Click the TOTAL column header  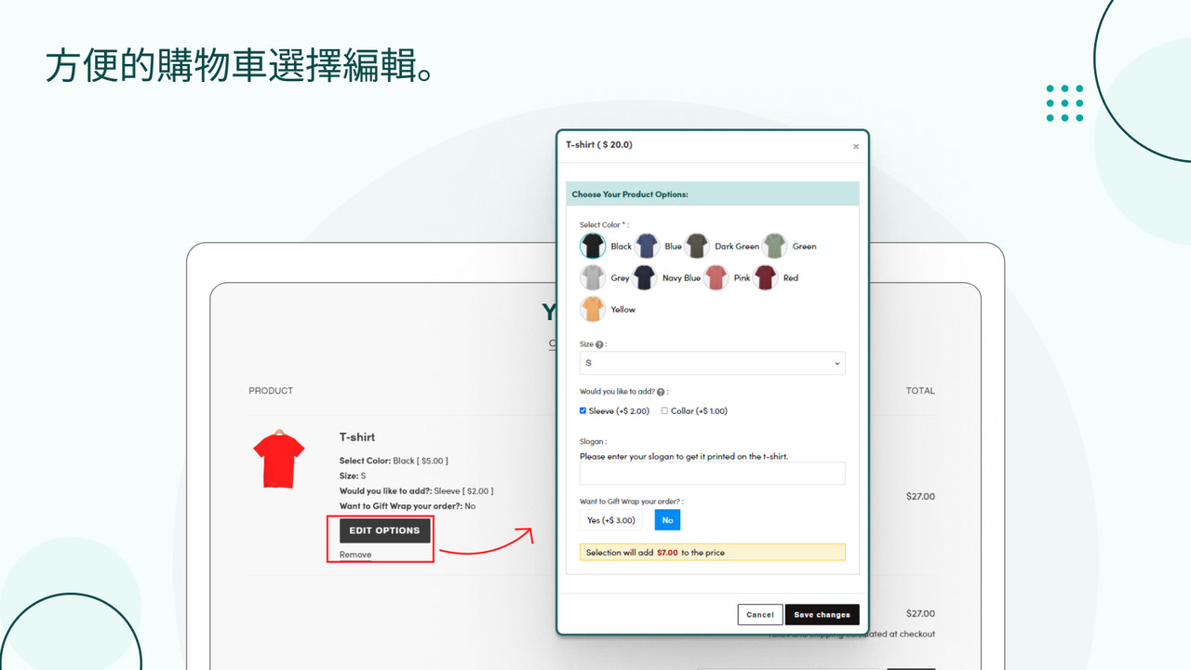(x=920, y=391)
